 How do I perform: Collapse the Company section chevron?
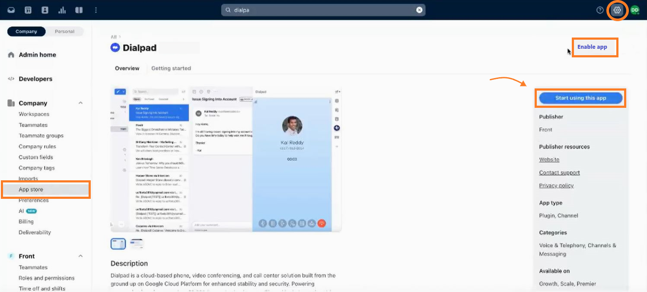[80, 103]
